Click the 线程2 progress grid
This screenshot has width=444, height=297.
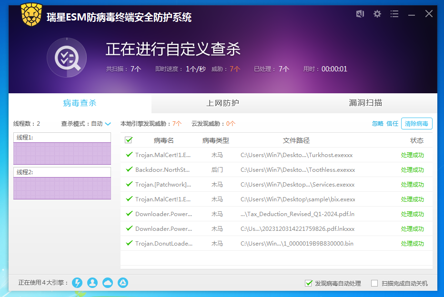(x=62, y=188)
